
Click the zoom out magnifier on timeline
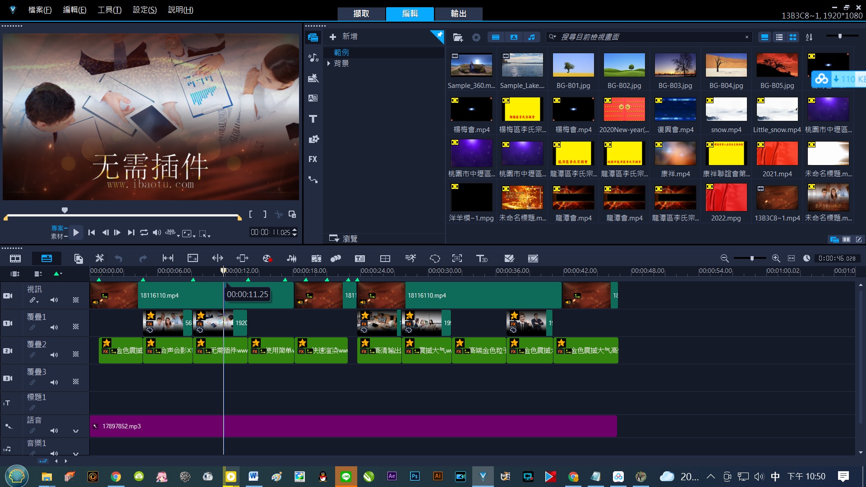click(724, 258)
